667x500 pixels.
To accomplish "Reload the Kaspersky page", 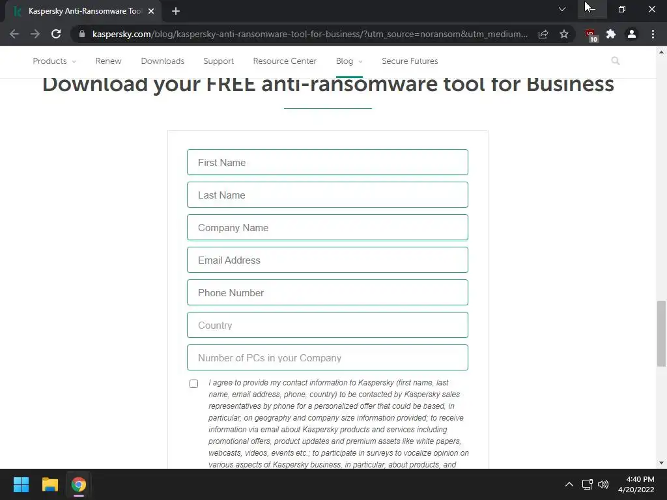I will [56, 34].
